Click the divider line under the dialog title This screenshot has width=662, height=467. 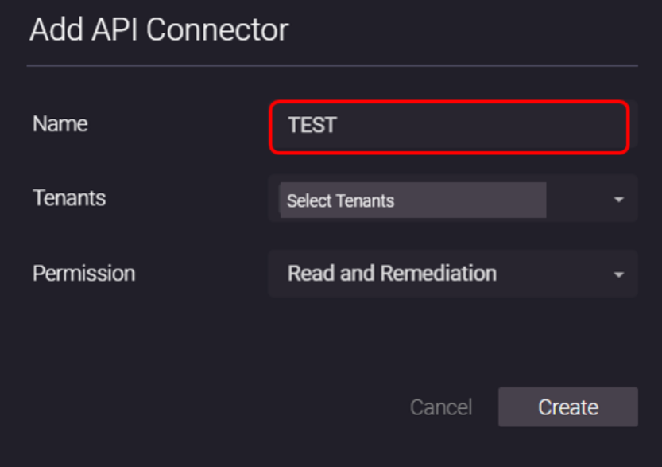(x=331, y=65)
